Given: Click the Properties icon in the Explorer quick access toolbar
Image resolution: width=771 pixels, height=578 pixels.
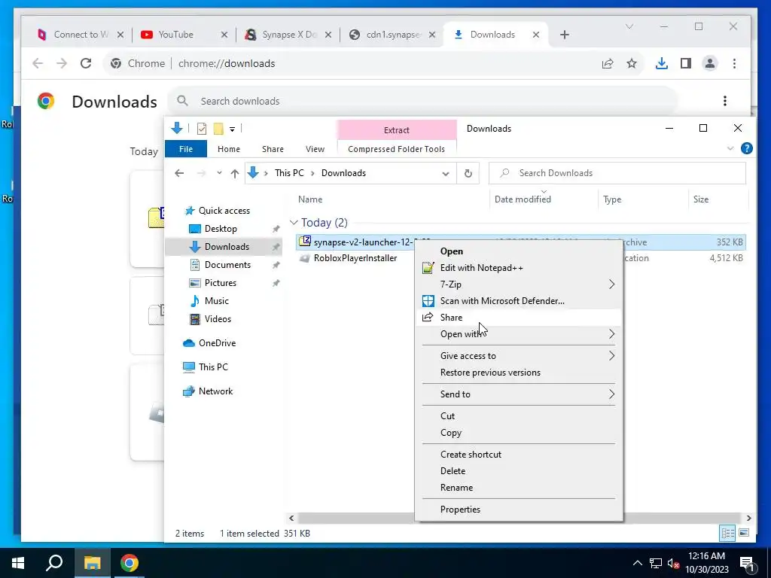Looking at the screenshot, I should pos(202,129).
